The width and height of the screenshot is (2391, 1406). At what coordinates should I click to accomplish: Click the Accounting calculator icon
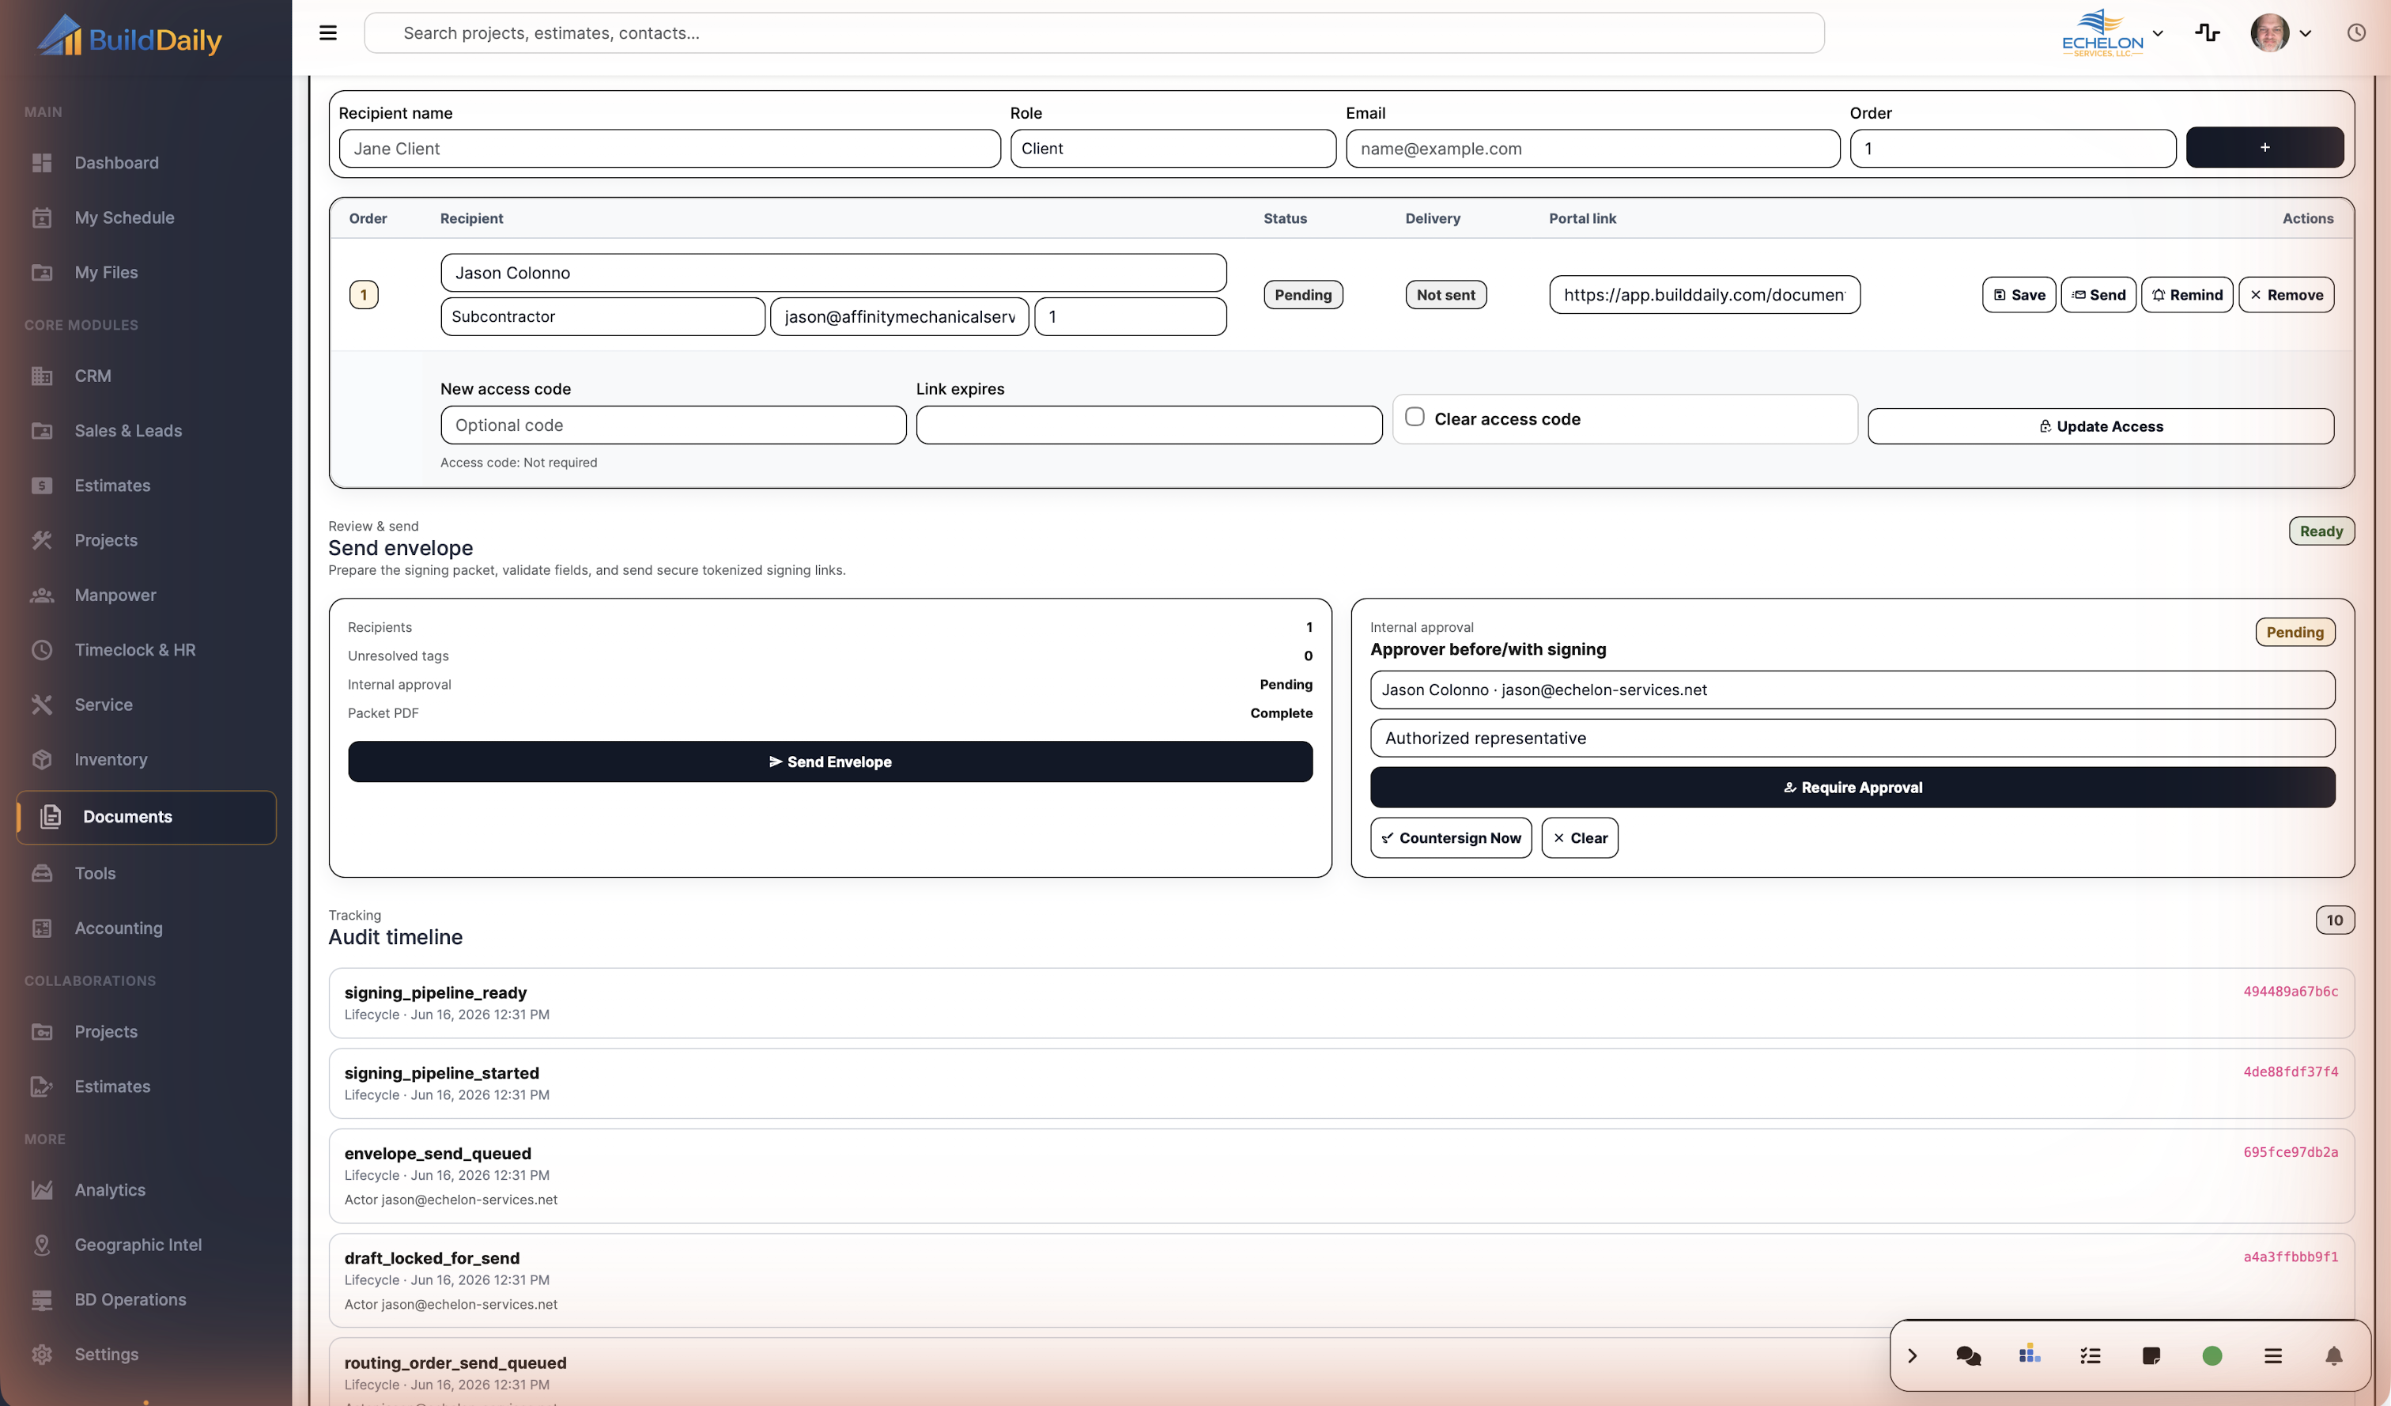[42, 928]
